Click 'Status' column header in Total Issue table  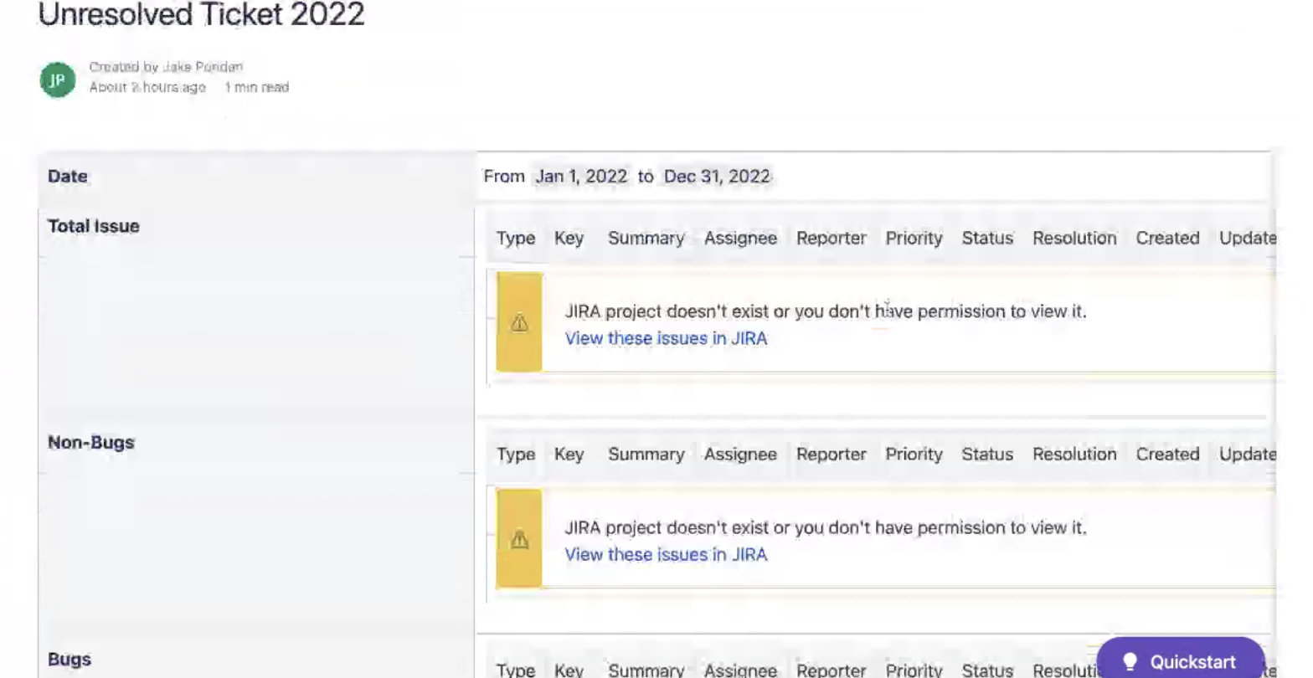[987, 239]
